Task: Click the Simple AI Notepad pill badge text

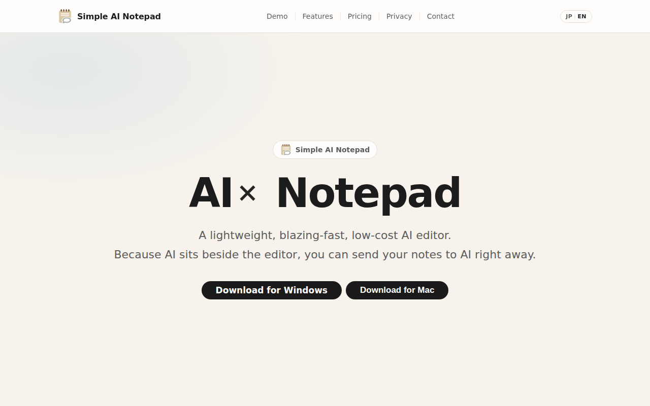Action: click(x=333, y=150)
